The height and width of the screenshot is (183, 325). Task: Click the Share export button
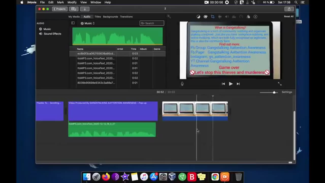coord(289,9)
